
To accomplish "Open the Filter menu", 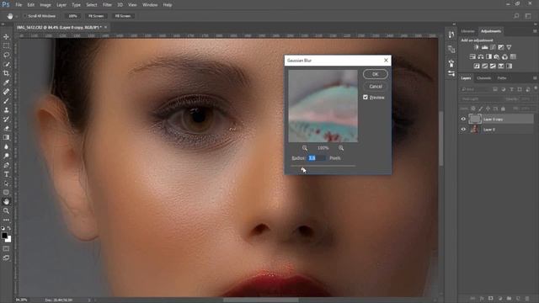I will pyautogui.click(x=107, y=5).
